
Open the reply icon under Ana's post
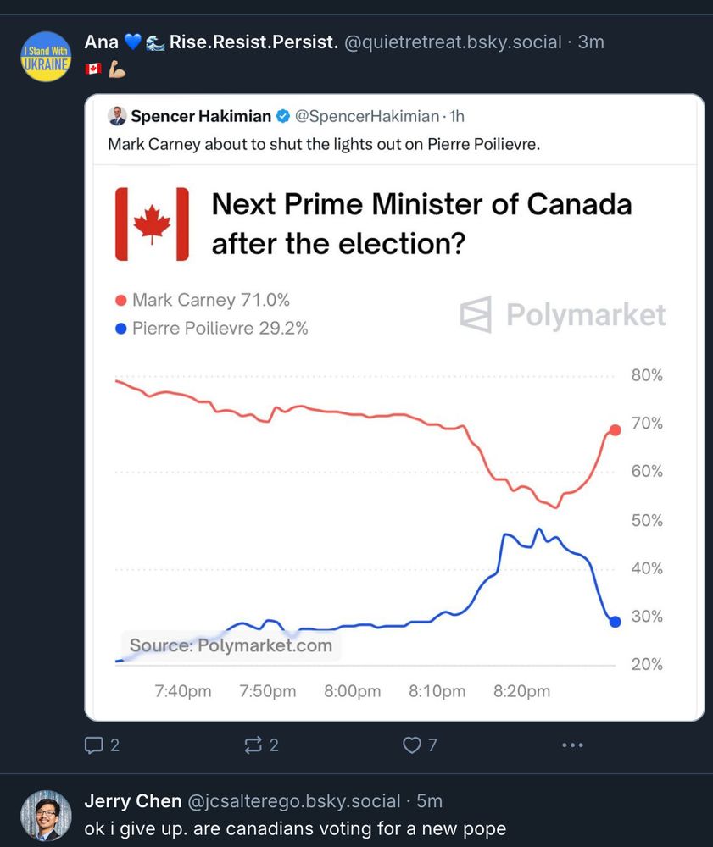[94, 745]
